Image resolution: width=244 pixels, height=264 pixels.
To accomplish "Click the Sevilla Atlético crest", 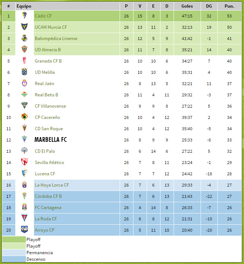I will [x=24, y=162].
